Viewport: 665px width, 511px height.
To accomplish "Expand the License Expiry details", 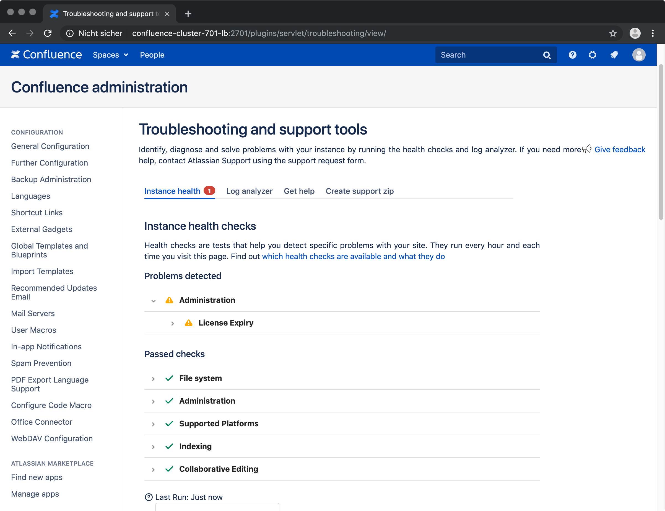I will 172,323.
